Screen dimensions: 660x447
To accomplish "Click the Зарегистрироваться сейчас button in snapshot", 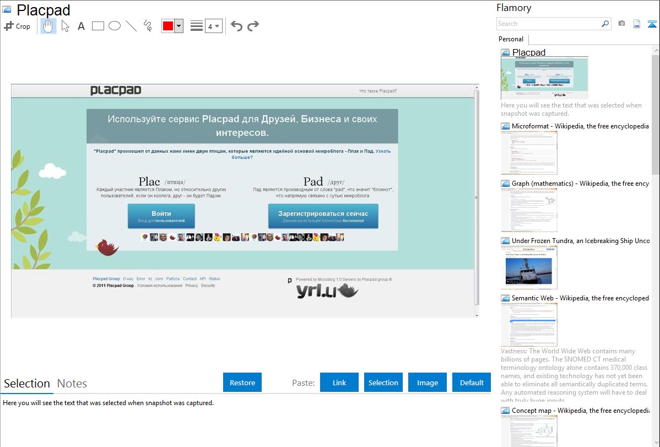I will pos(323,216).
